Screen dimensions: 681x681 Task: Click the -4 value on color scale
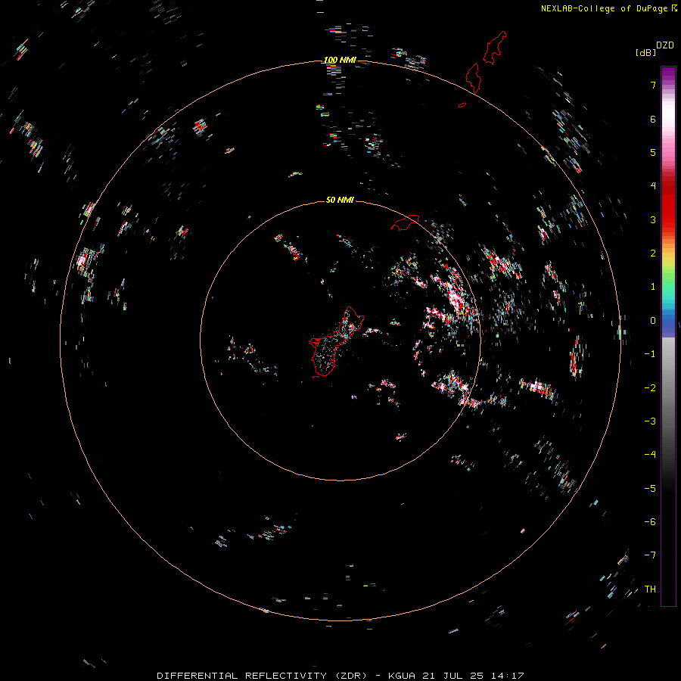[x=650, y=455]
